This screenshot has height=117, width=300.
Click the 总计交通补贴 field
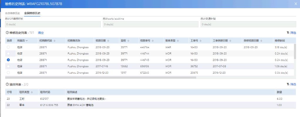[x=248, y=24]
